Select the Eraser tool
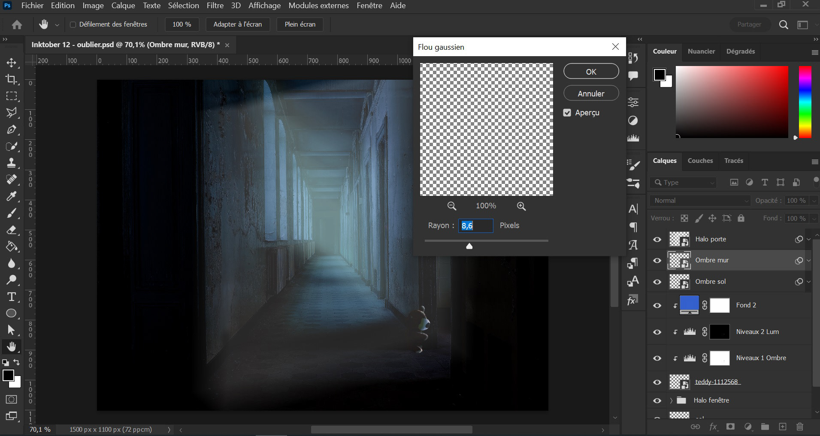 click(x=12, y=230)
